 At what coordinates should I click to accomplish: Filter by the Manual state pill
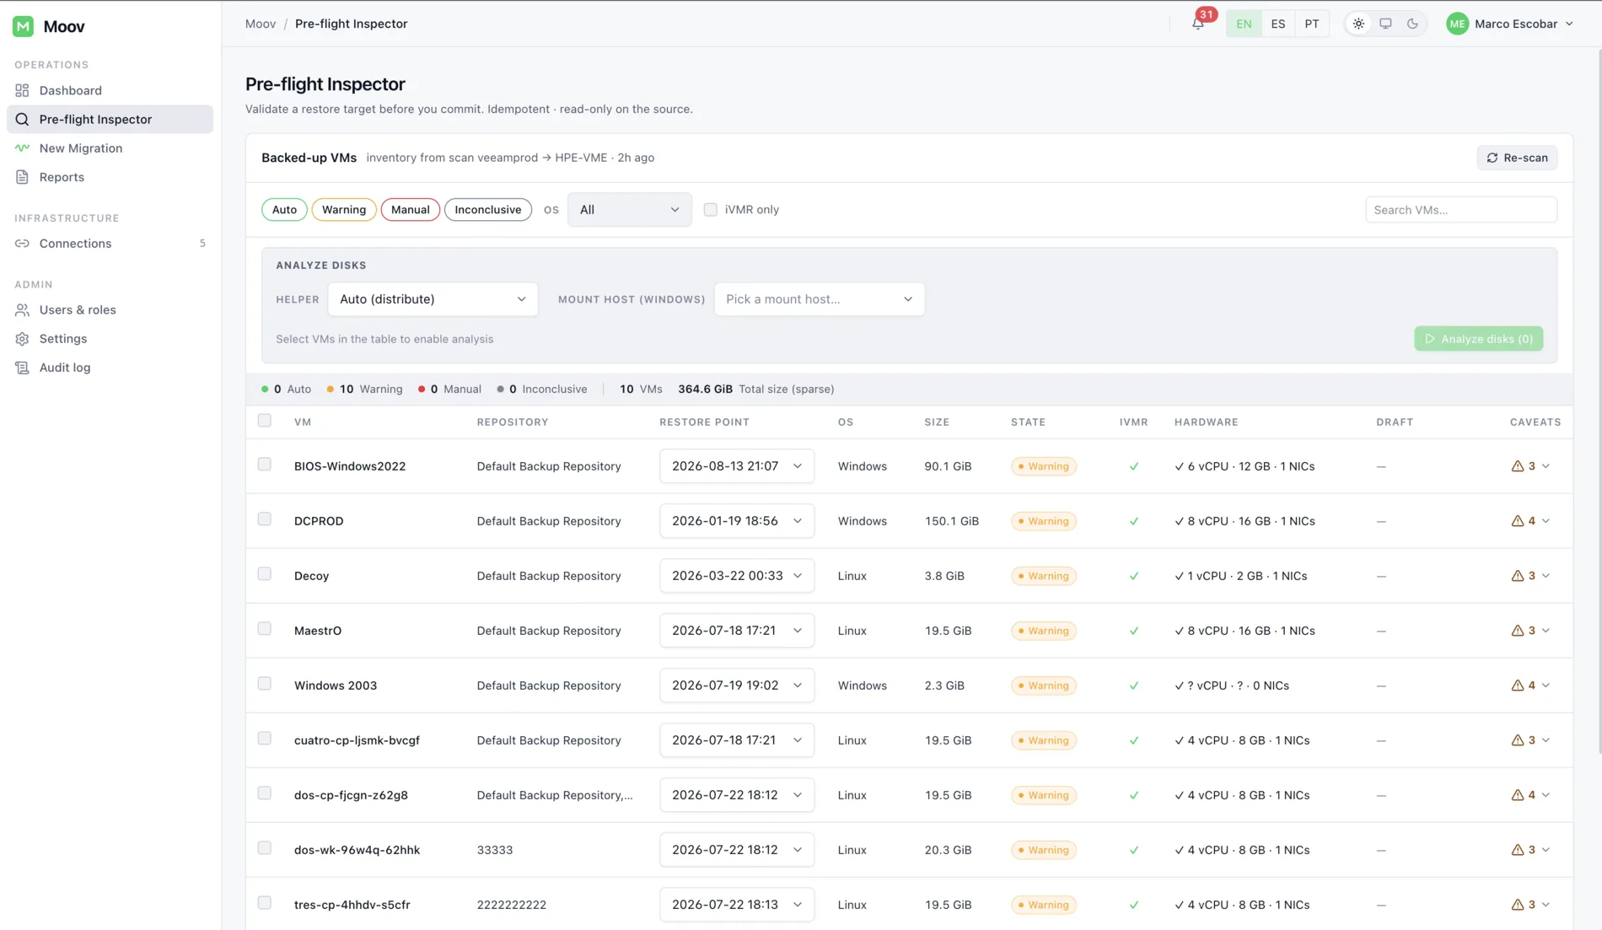(411, 209)
